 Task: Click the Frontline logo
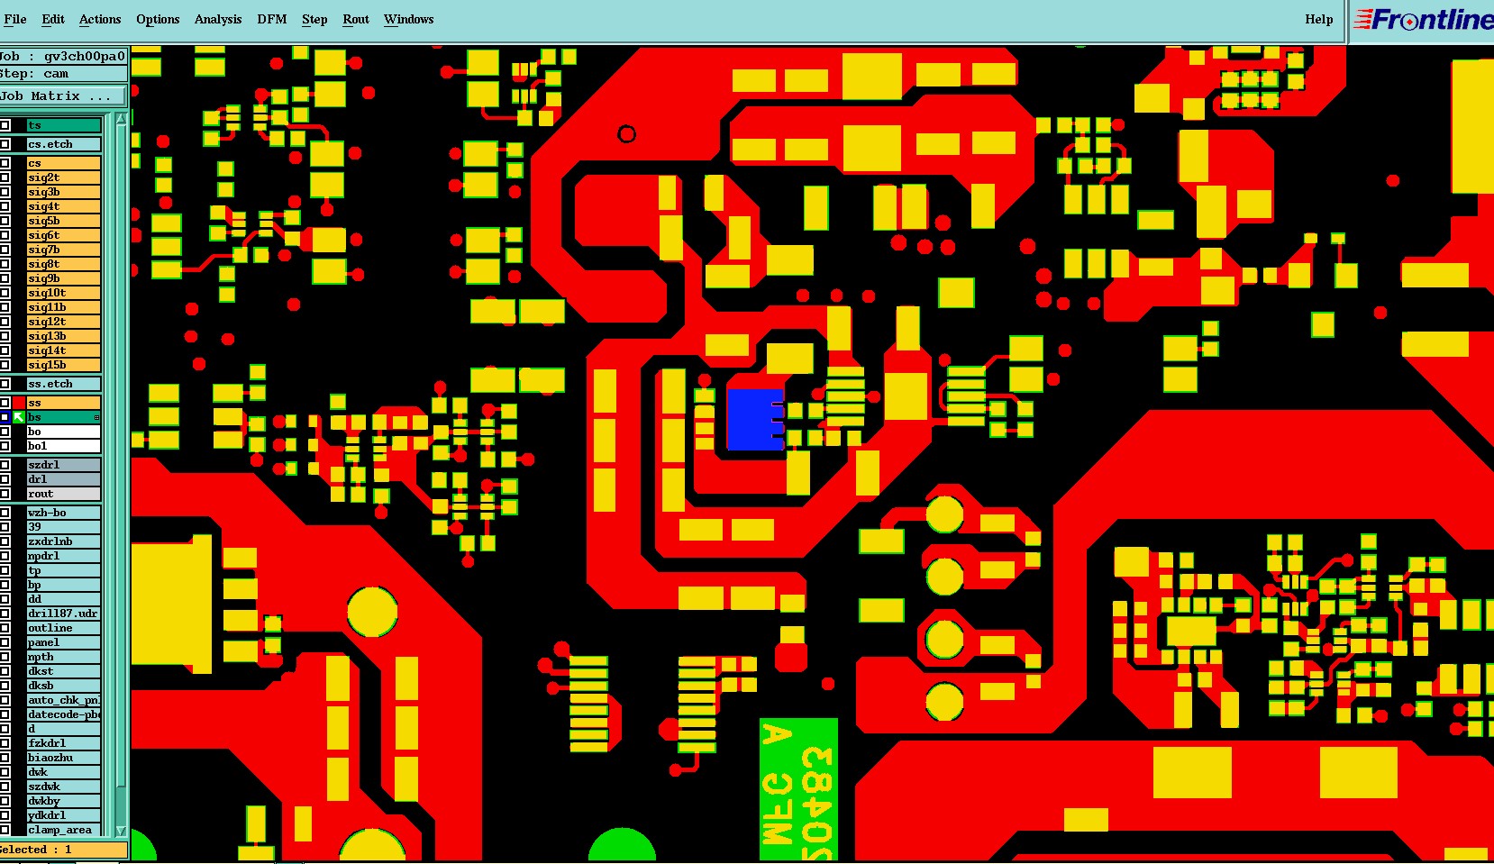tap(1423, 19)
